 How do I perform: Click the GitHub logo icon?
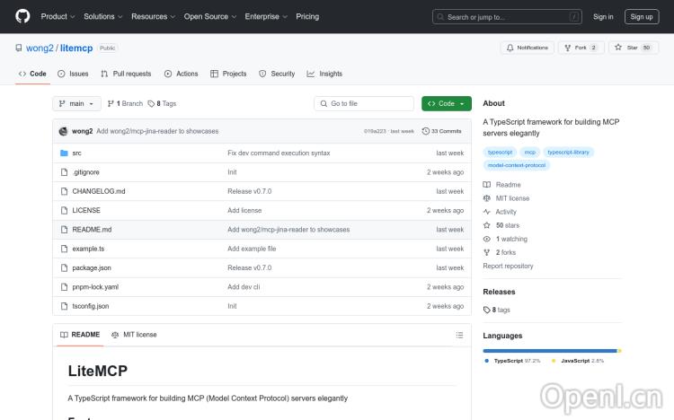22,16
